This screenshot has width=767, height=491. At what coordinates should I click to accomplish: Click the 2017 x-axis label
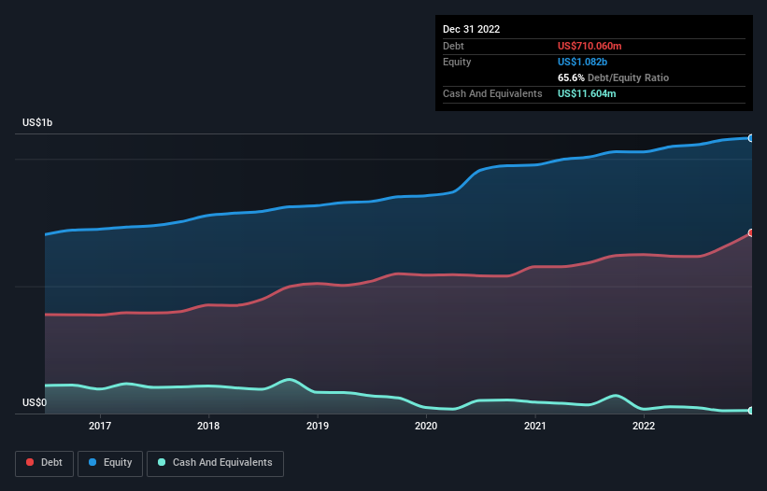(100, 426)
